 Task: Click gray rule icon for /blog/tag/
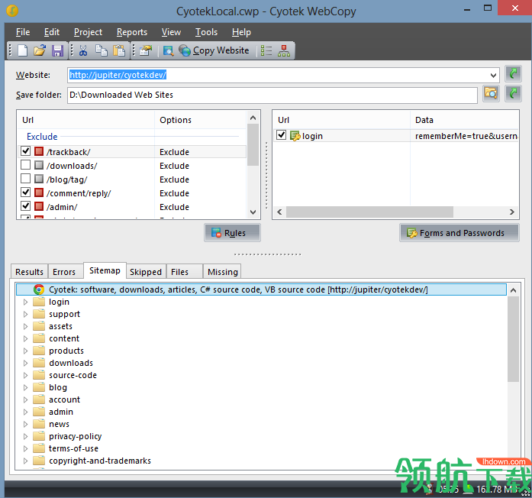(x=39, y=179)
